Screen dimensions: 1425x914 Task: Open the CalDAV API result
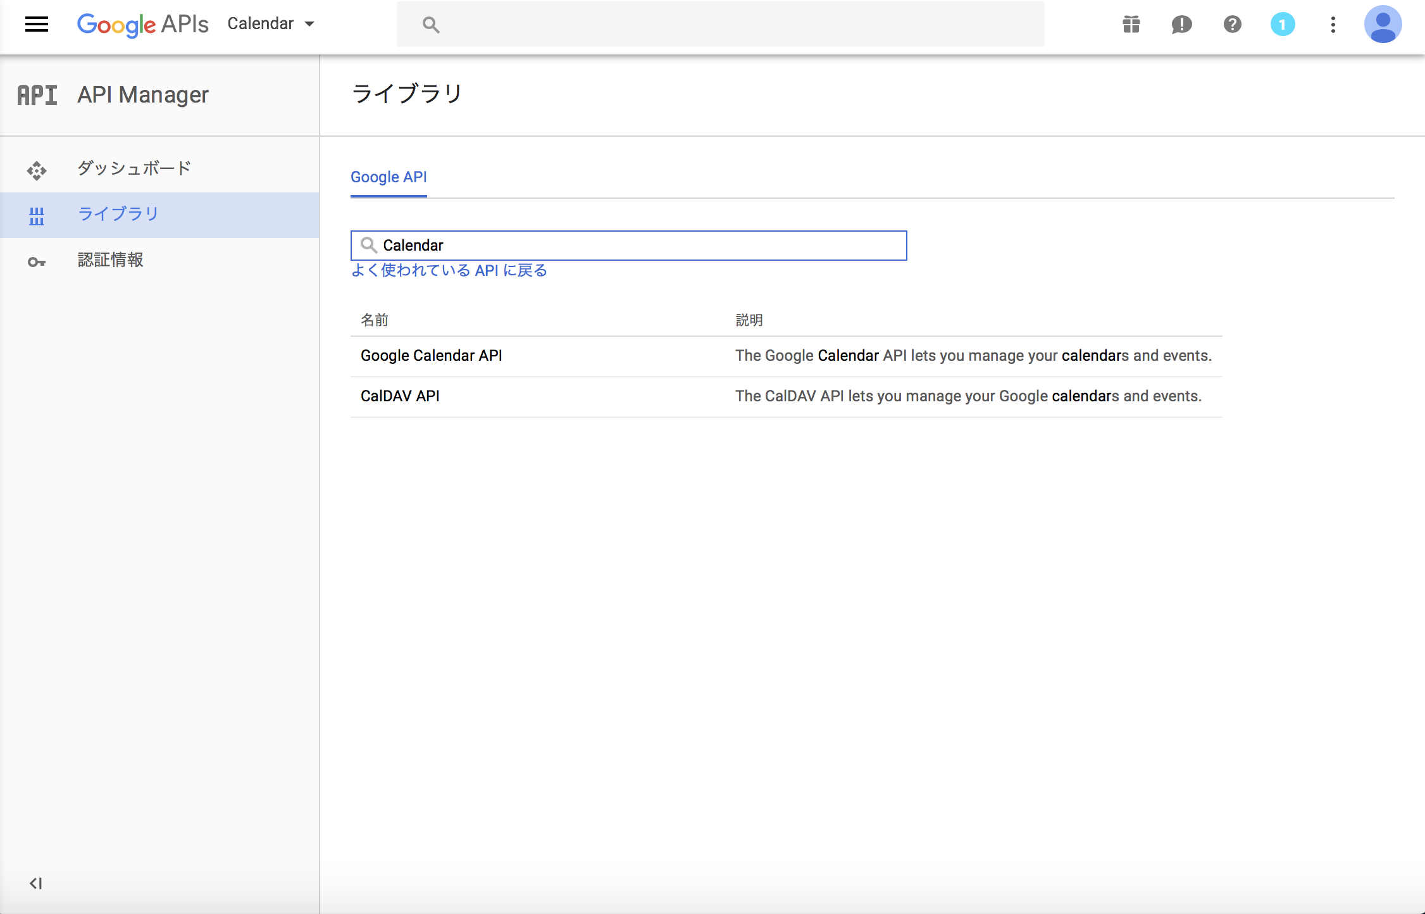(400, 396)
